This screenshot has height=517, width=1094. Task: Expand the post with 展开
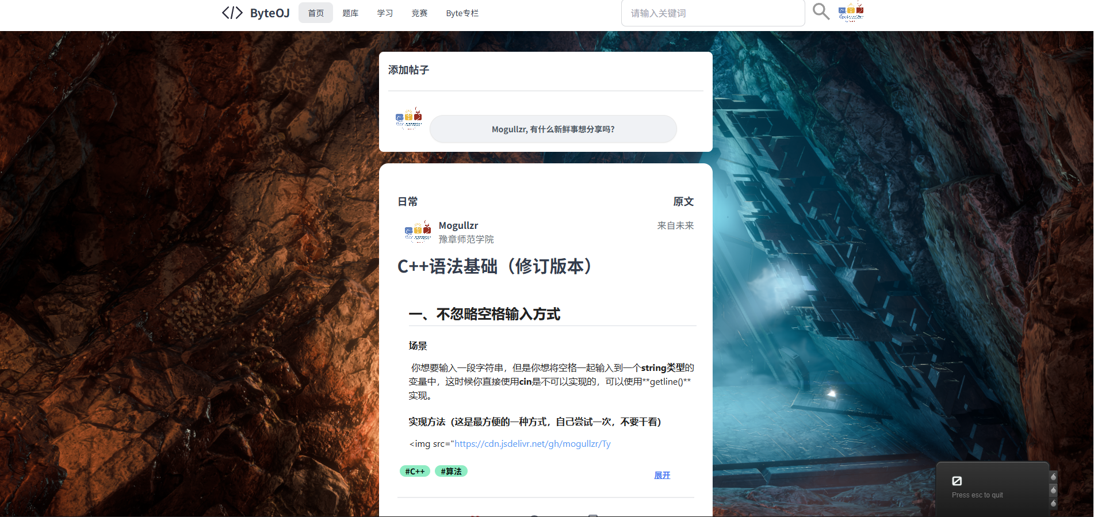click(x=662, y=475)
